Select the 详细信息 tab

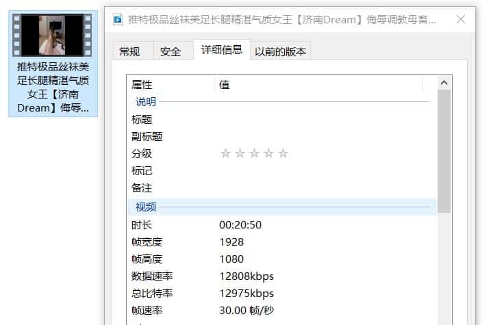click(x=221, y=50)
